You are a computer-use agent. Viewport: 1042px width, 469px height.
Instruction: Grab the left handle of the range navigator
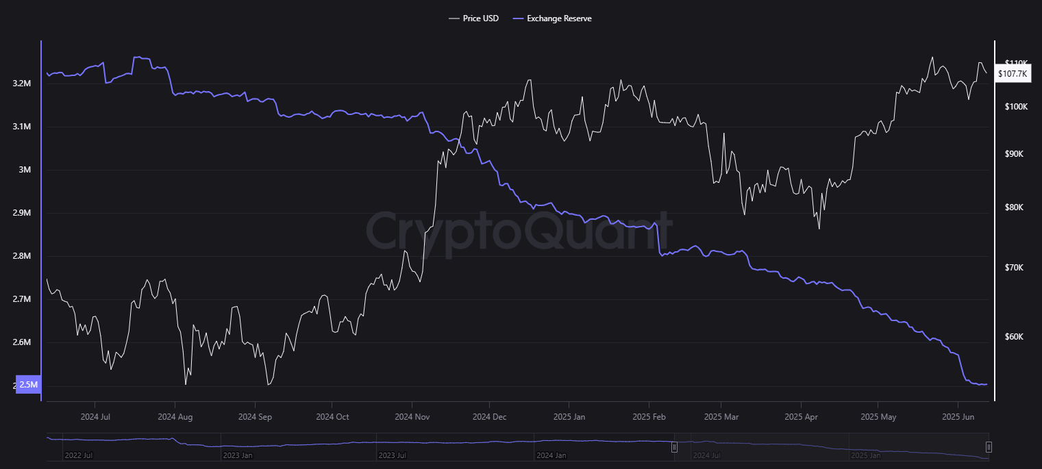pyautogui.click(x=674, y=447)
